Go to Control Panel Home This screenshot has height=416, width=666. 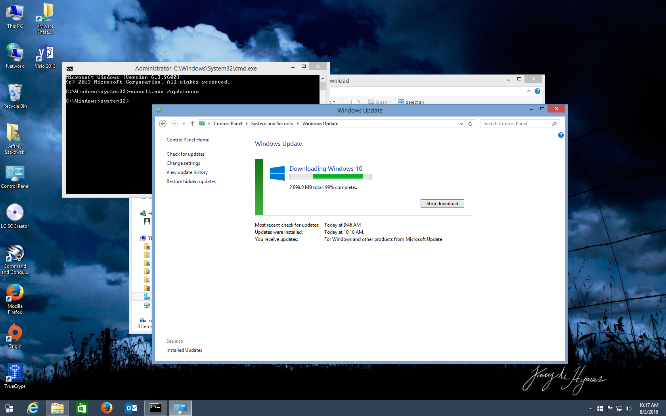click(x=188, y=140)
